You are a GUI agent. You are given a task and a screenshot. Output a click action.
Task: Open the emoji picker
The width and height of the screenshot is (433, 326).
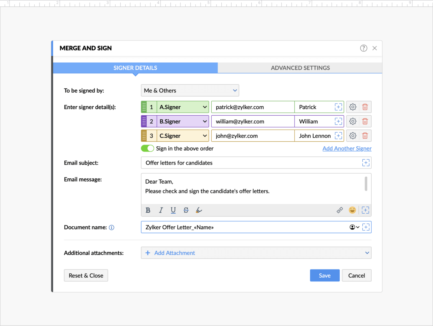point(352,210)
